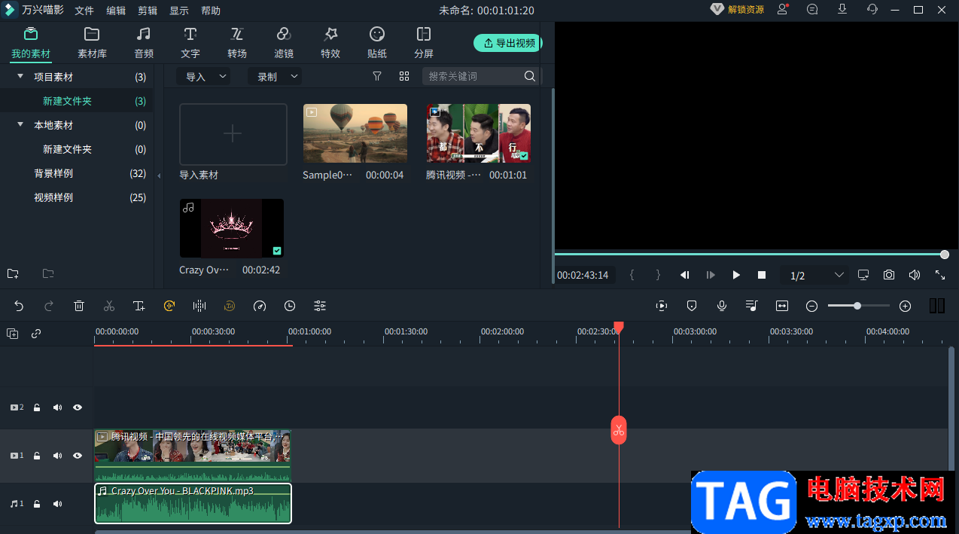This screenshot has width=959, height=534.
Task: Click the stop button under preview
Action: point(762,275)
